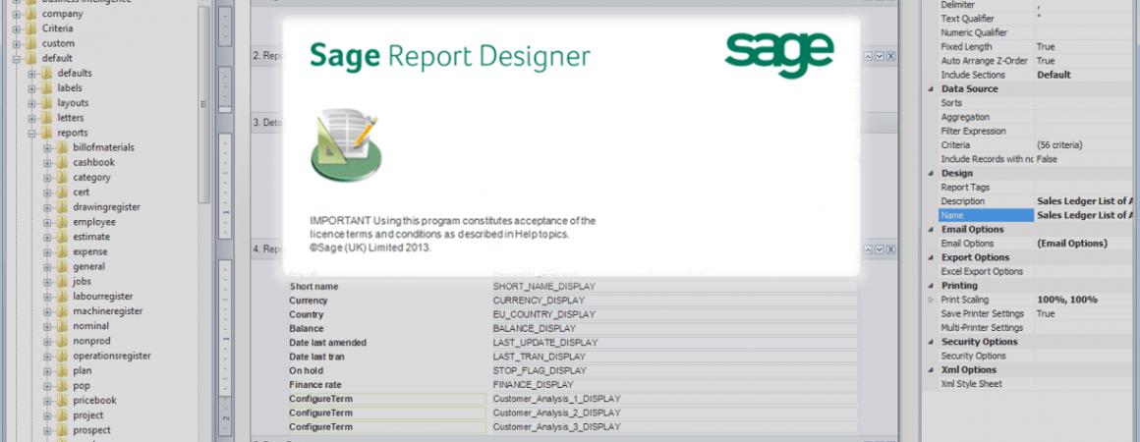Select the nonprod tree item
This screenshot has height=442, width=1140.
91,341
